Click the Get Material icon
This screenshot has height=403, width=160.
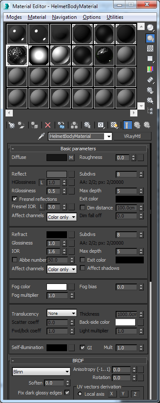click(x=11, y=125)
